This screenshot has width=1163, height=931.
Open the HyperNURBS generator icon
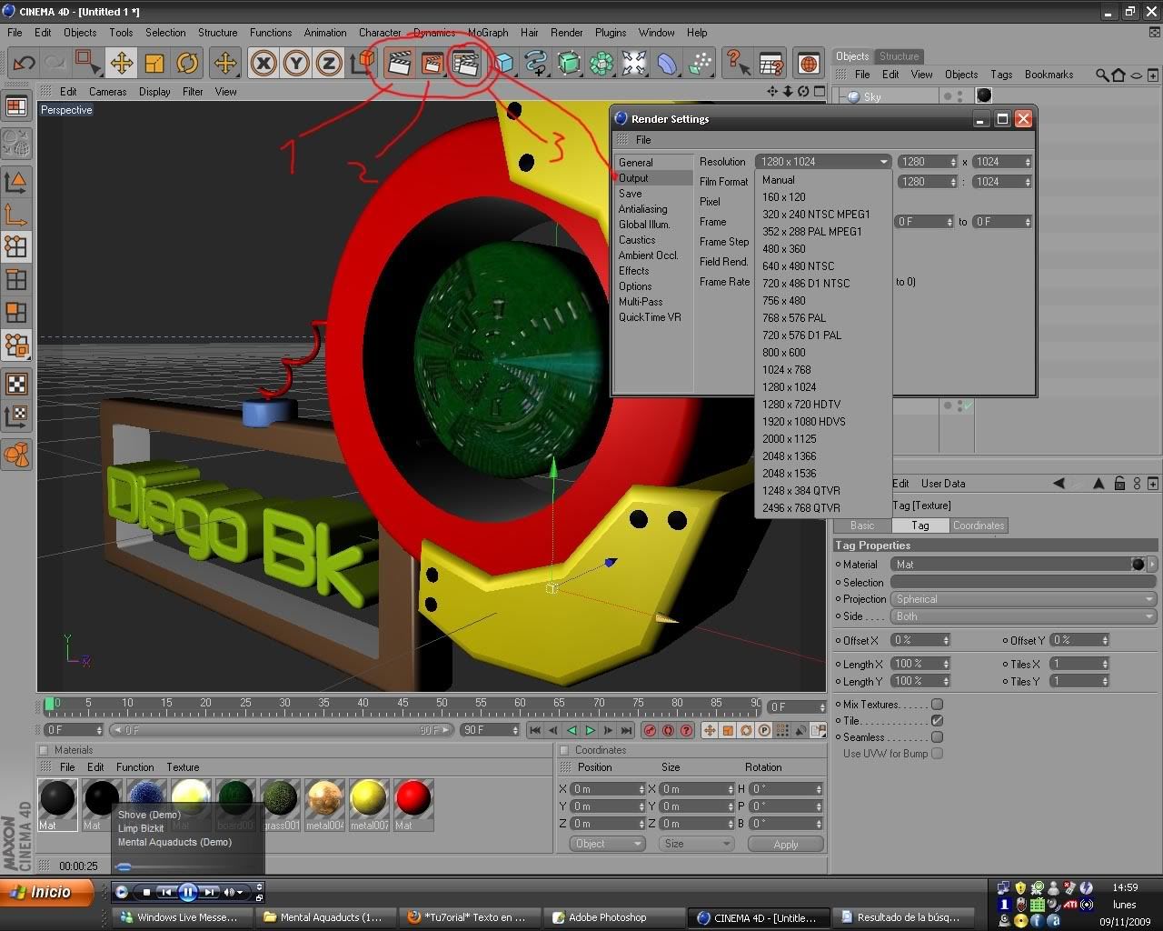click(569, 63)
